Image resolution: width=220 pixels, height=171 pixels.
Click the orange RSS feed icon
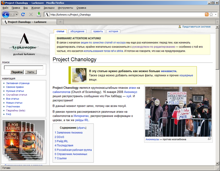[207, 15]
